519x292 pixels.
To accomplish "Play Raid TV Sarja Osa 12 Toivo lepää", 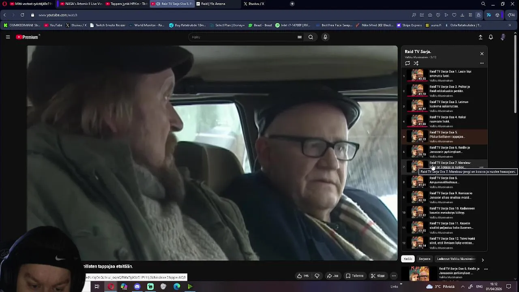I will click(444, 243).
